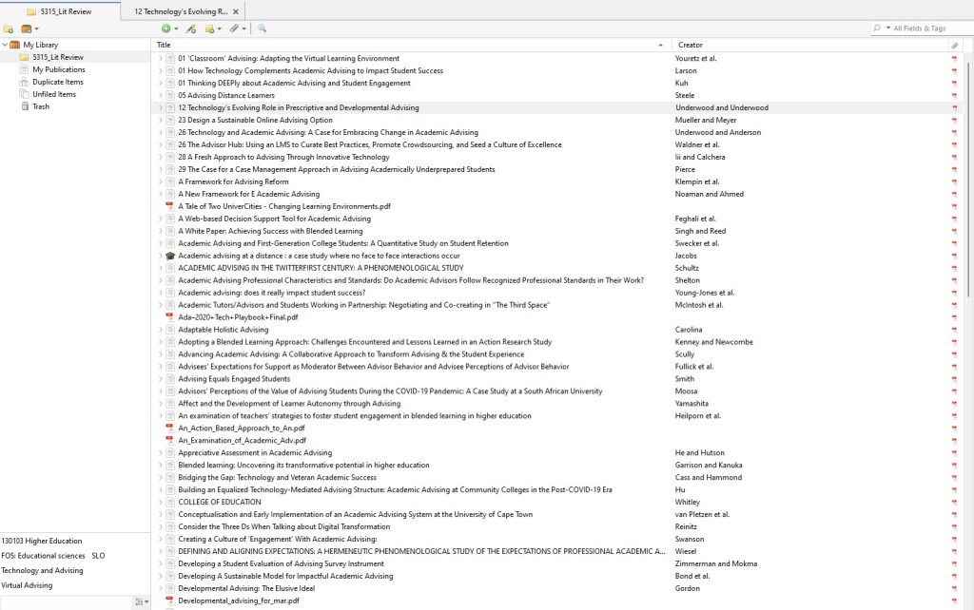Open the Trash folder
Image resolution: width=974 pixels, height=610 pixels.
click(x=38, y=106)
